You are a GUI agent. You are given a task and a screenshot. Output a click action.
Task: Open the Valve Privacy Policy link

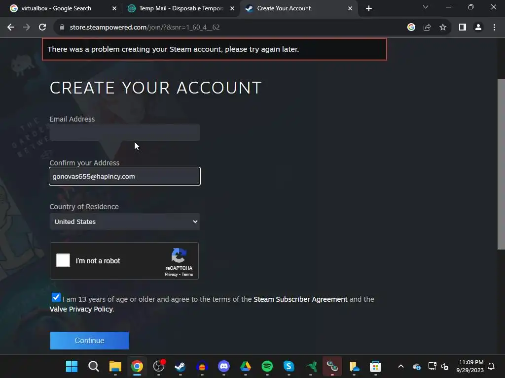point(81,309)
